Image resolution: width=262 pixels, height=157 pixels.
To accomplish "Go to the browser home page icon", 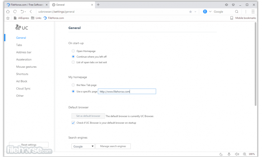I will pos(8,11).
